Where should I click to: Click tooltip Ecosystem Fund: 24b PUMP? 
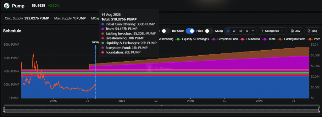(x=124, y=47)
